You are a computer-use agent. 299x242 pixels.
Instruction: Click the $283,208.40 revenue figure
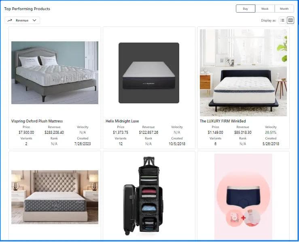click(x=54, y=133)
